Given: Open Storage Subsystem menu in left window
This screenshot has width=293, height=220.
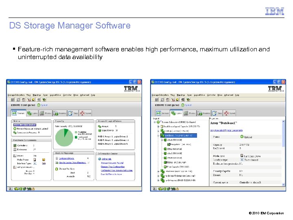Looking at the screenshot, I should (16, 95).
